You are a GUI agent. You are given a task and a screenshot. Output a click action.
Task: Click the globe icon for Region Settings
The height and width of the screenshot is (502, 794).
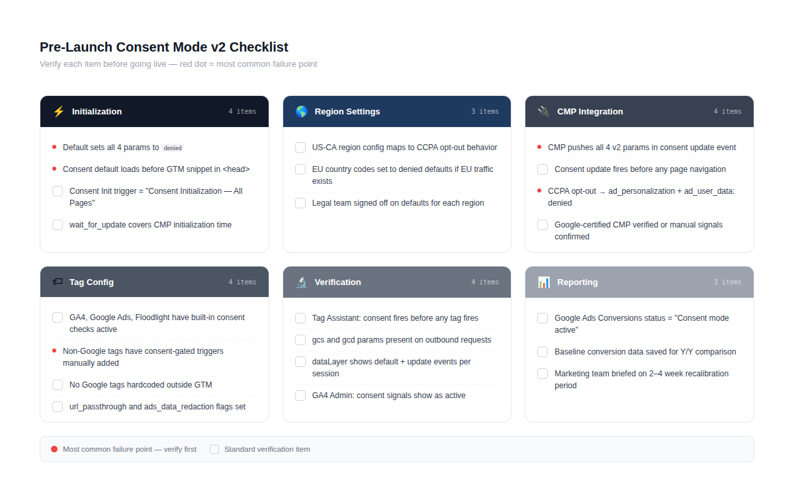point(302,112)
